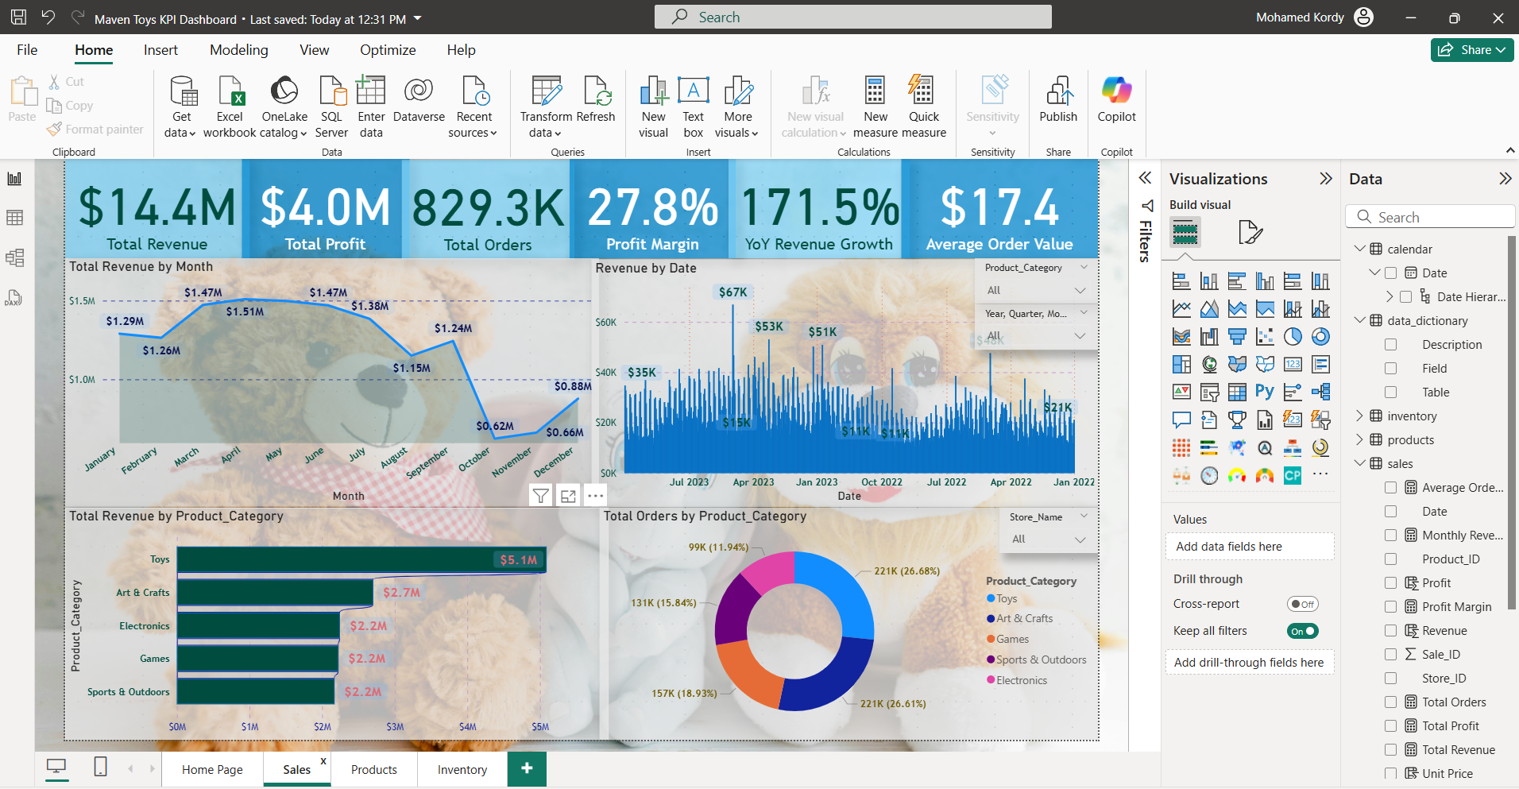The height and width of the screenshot is (789, 1519).
Task: Add a new report page
Action: (x=527, y=768)
